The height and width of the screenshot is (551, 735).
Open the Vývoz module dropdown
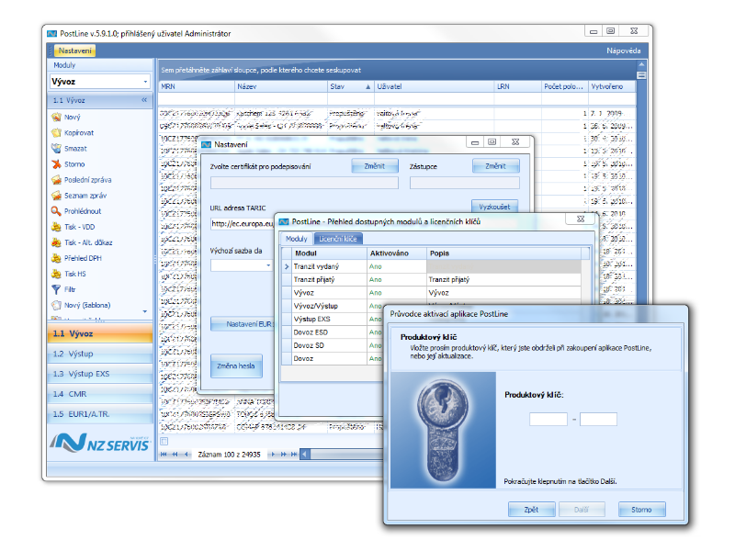(x=145, y=82)
